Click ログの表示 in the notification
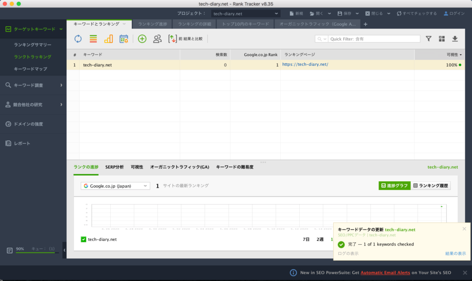Screen dimensions: 472x281 348,253
